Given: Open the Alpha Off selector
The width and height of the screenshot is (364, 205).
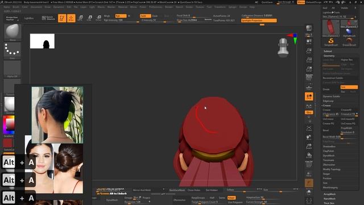Looking at the screenshot, I should (13, 69).
